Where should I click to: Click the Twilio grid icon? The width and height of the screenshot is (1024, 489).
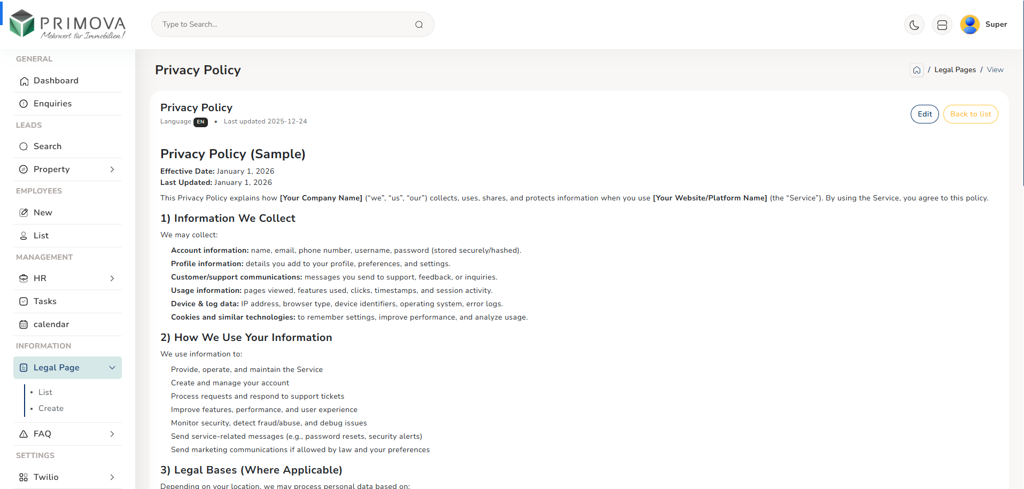tap(24, 477)
